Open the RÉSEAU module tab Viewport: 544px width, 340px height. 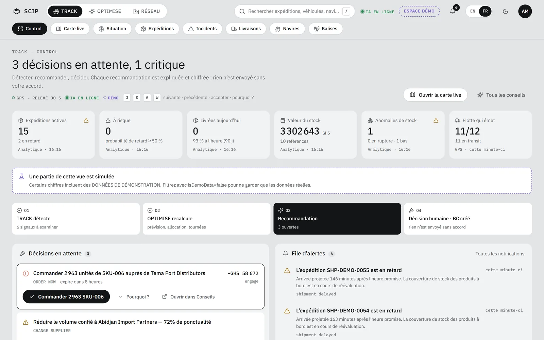(x=147, y=11)
